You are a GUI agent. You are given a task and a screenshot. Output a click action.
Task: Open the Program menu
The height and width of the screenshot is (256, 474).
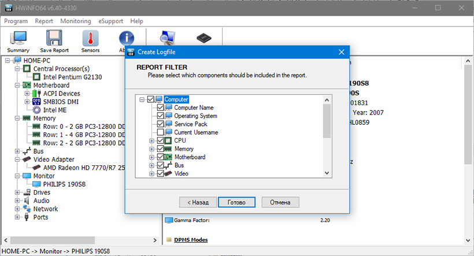[x=16, y=21]
